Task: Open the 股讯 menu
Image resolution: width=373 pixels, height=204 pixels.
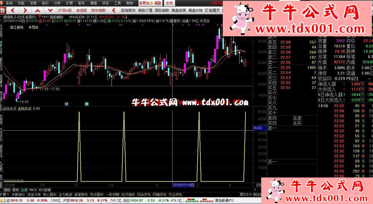Action: click(81, 3)
